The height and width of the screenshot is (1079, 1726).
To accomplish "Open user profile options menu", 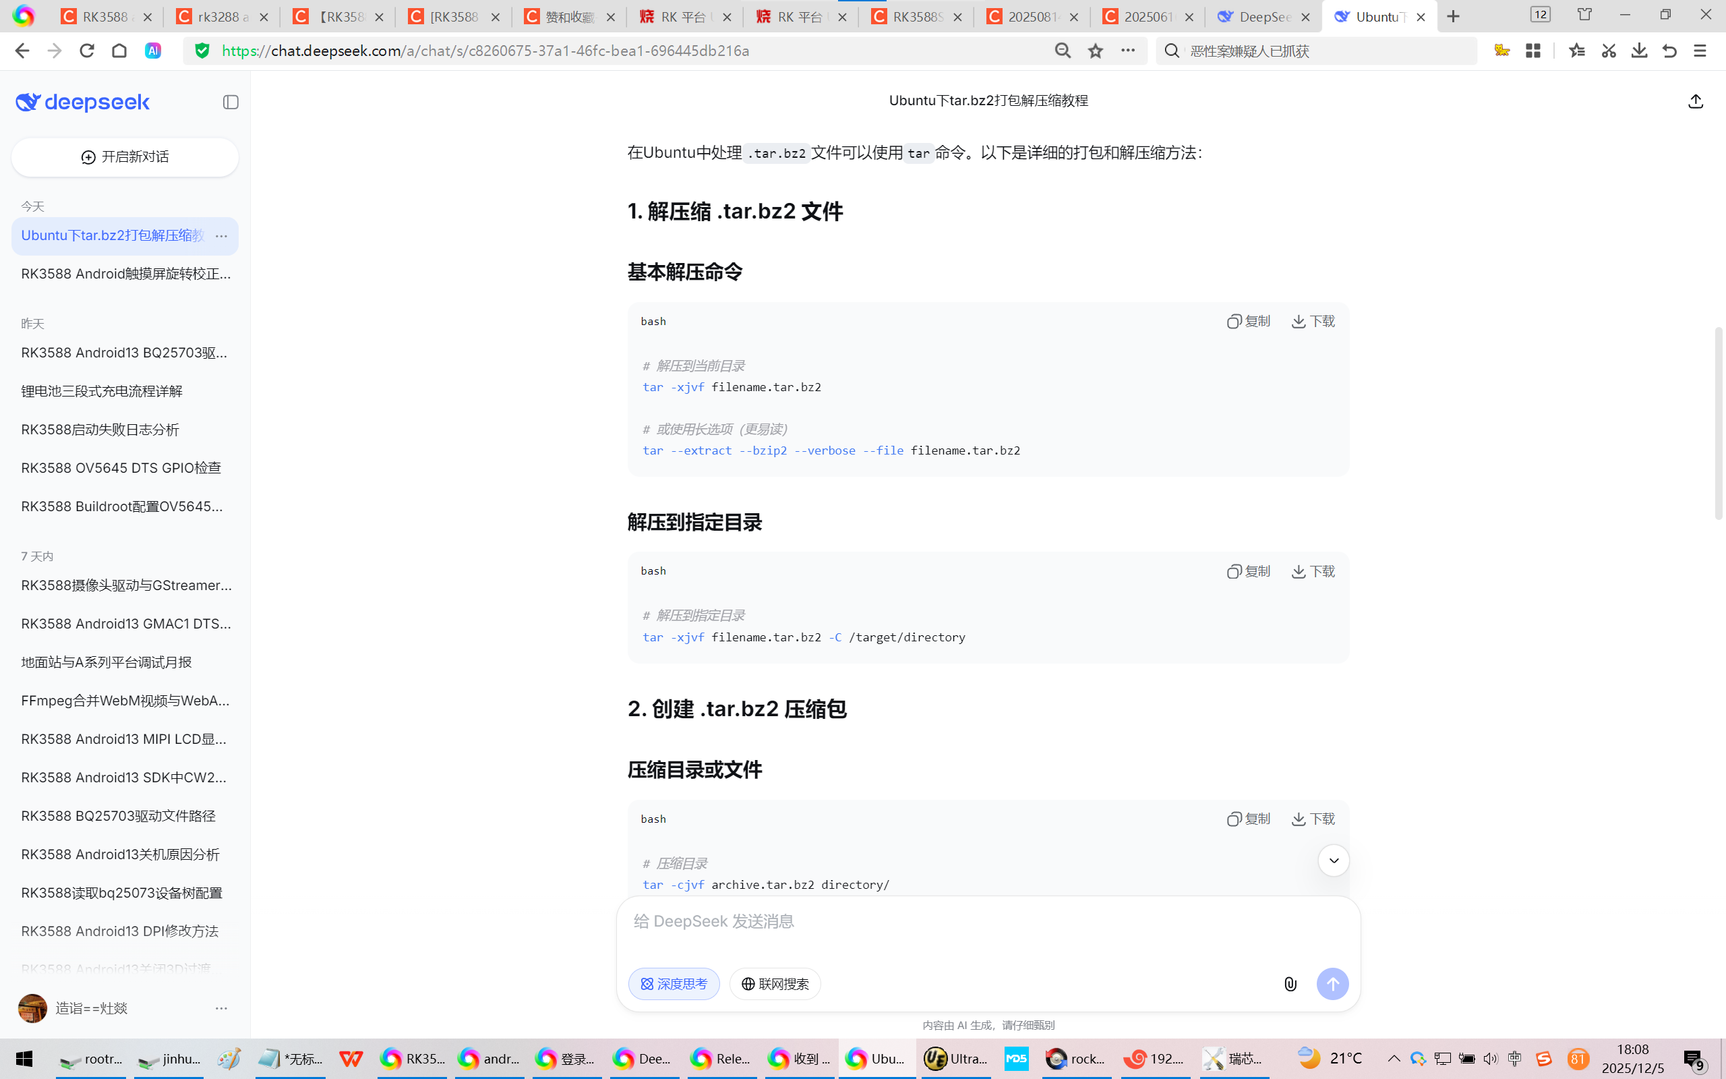I will [x=221, y=1008].
